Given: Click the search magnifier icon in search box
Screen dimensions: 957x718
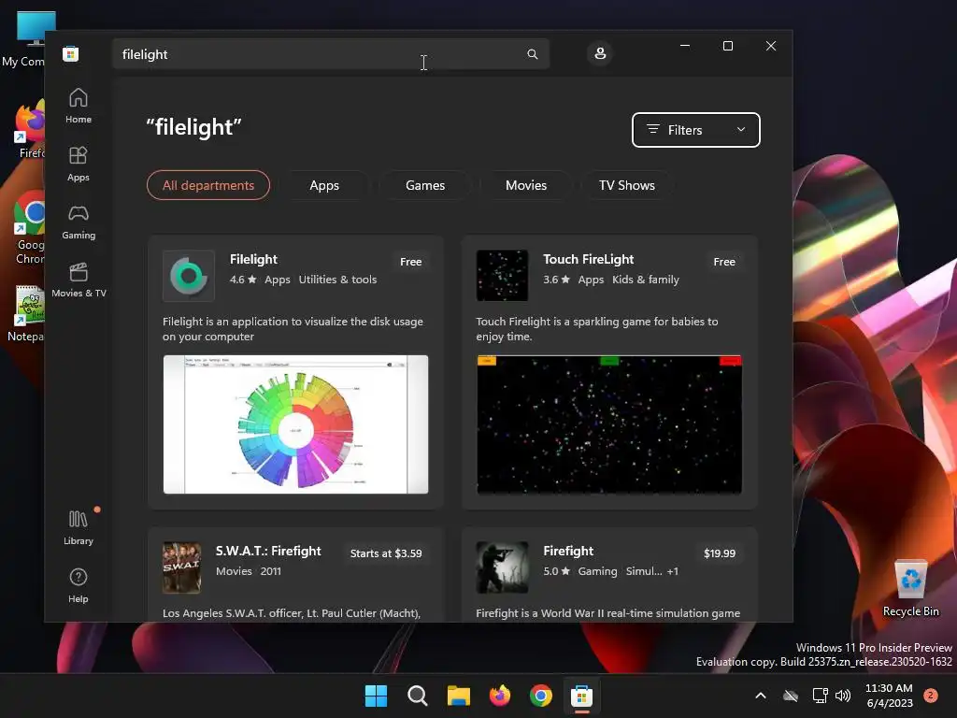Looking at the screenshot, I should (x=532, y=54).
